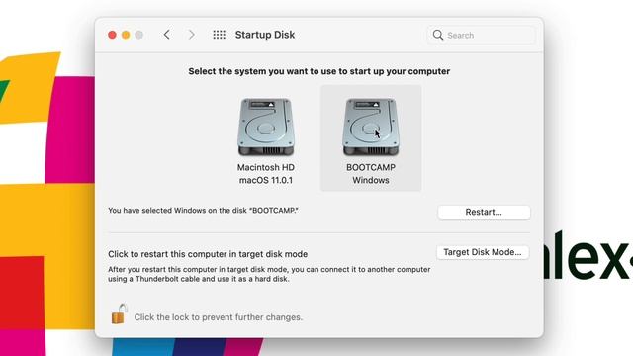The image size is (633, 356).
Task: Select the BOOTCAMP Windows disk icon
Action: 371,128
